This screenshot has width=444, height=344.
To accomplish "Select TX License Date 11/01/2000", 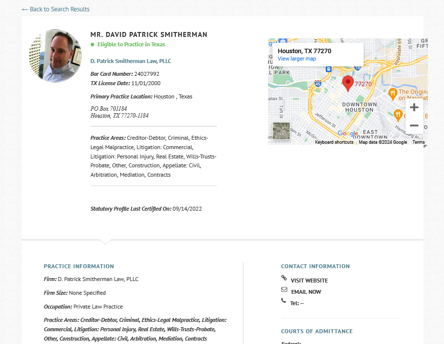I will pyautogui.click(x=126, y=84).
